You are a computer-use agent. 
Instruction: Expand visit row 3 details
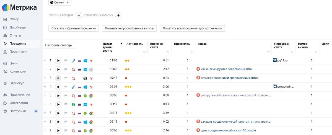pos(45,78)
